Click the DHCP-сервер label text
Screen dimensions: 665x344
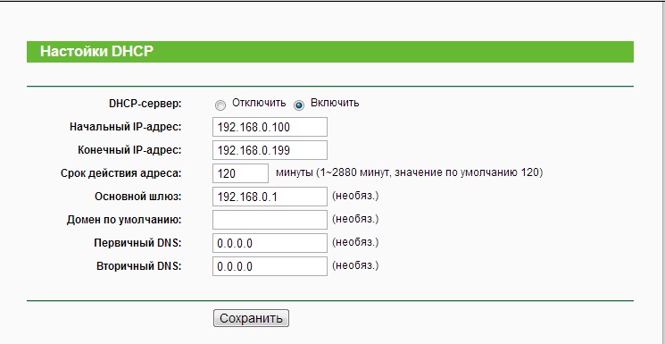(x=145, y=104)
